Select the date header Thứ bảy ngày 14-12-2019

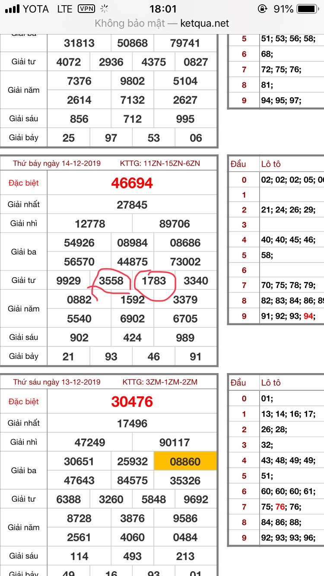click(x=57, y=163)
